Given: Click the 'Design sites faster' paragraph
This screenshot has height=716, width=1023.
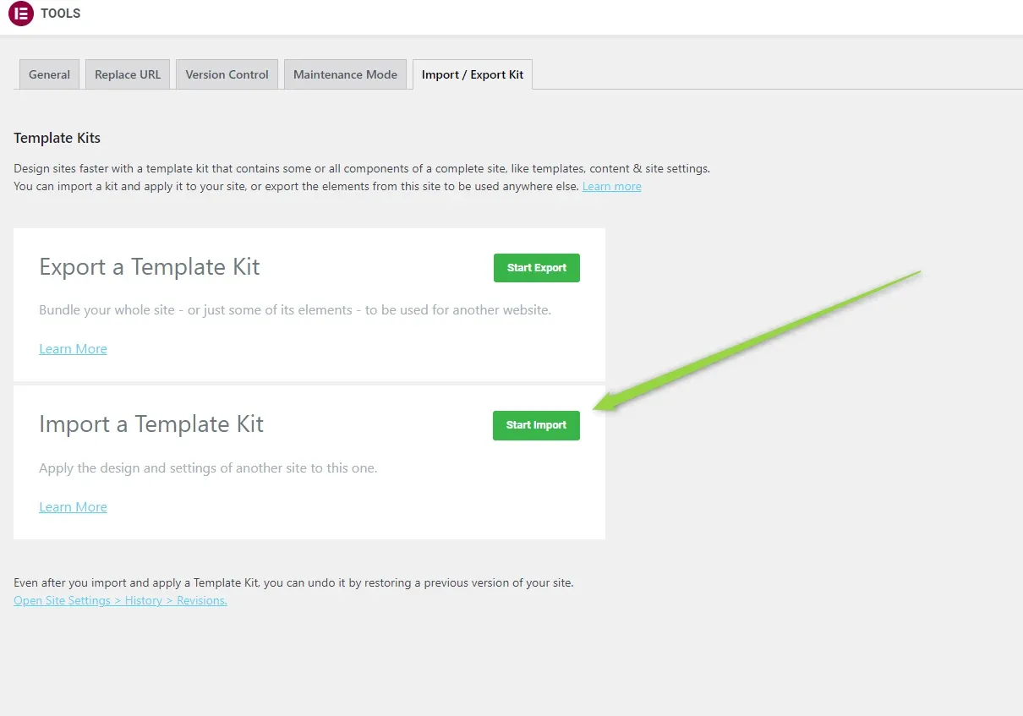Looking at the screenshot, I should click(362, 178).
